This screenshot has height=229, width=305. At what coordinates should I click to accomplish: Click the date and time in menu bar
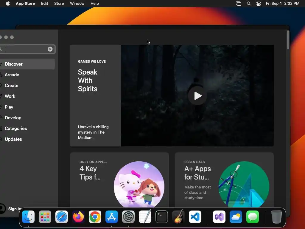coord(282,4)
